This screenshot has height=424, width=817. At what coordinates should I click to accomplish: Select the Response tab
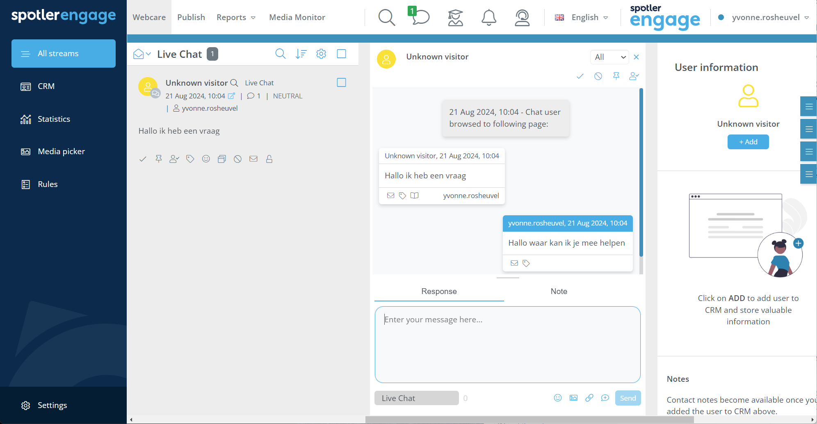[x=439, y=292]
